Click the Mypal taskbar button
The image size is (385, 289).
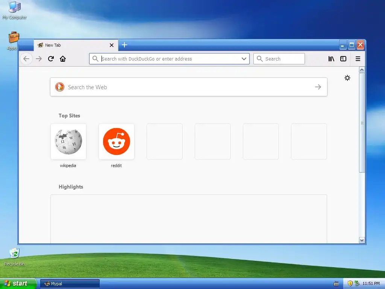70,284
